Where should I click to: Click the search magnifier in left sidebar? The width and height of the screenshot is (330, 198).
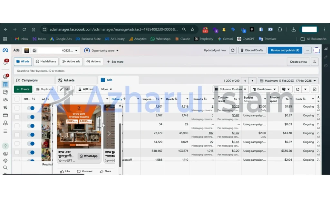[5, 167]
